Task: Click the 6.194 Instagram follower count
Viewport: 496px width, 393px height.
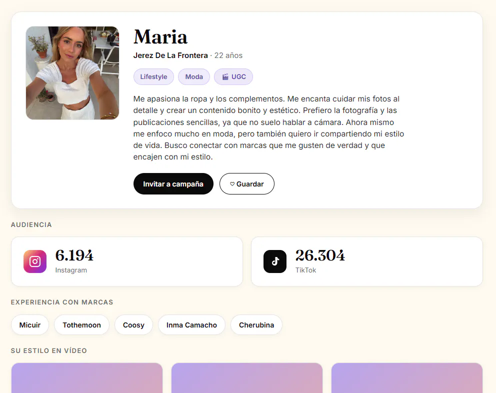Action: (74, 255)
